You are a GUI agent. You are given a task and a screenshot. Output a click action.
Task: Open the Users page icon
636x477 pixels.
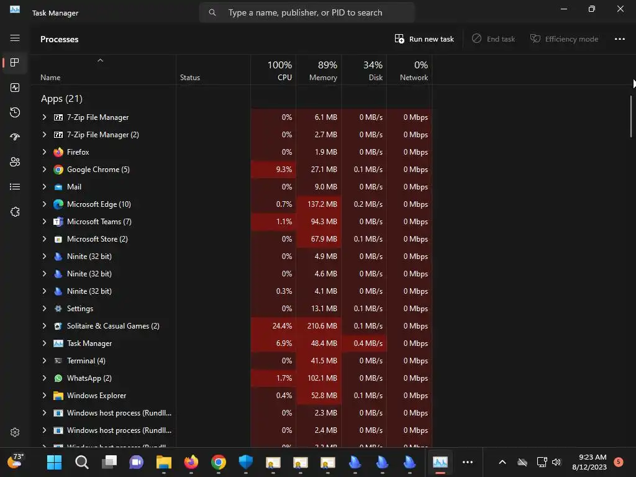point(15,162)
